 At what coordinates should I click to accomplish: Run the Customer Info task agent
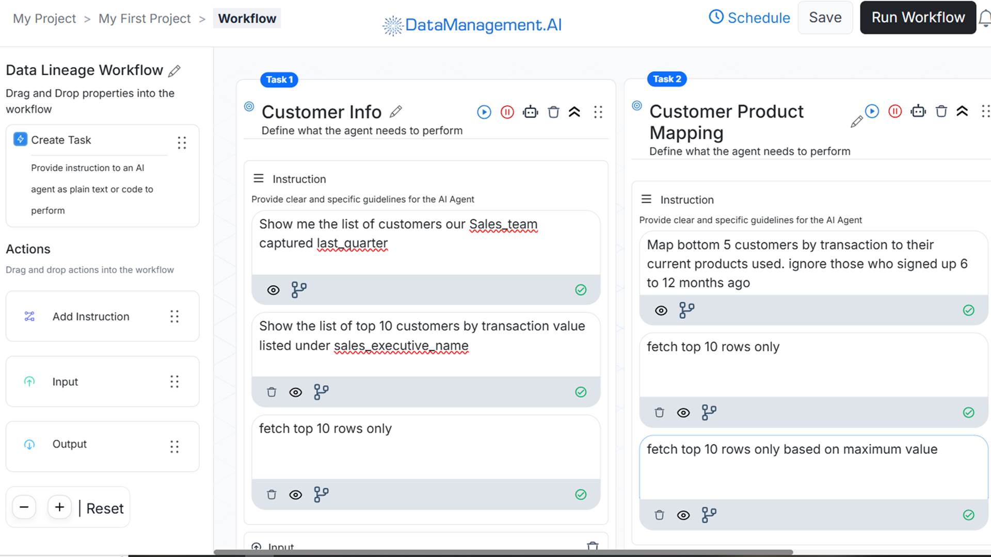point(484,112)
